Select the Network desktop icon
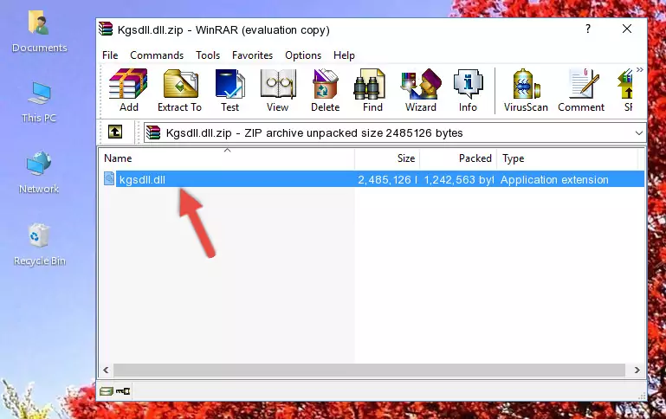Screen dimensions: 666x419 (x=39, y=173)
